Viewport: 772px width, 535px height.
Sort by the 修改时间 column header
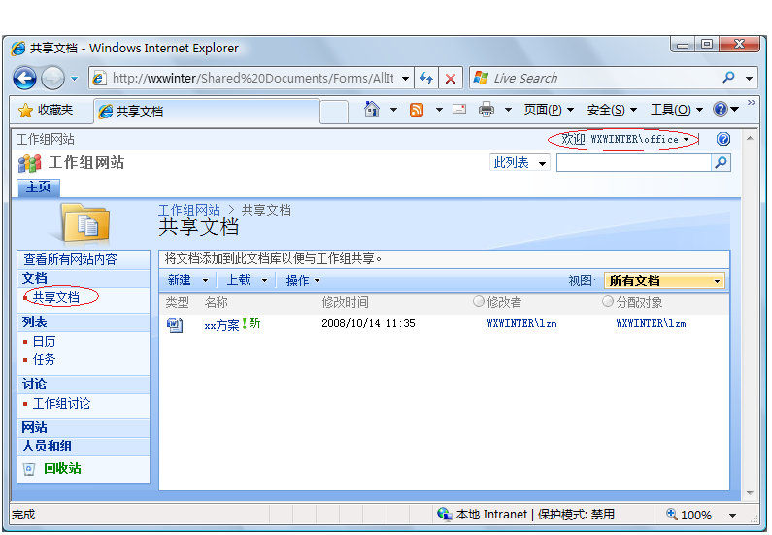click(x=345, y=302)
